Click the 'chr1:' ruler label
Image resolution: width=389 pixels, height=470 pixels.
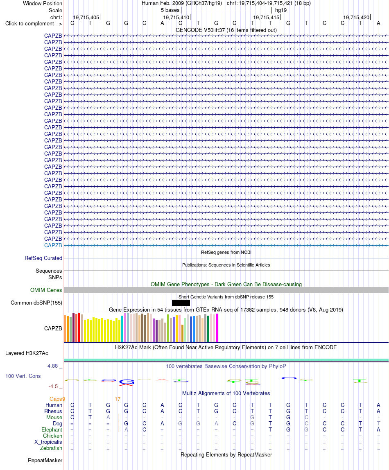tap(57, 17)
